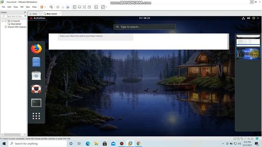Open Task View on the taskbar
262x147 pixels.
[79, 143]
